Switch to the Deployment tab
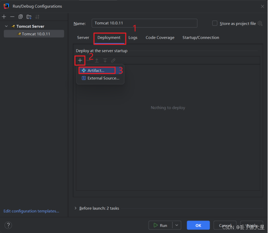 click(x=109, y=38)
